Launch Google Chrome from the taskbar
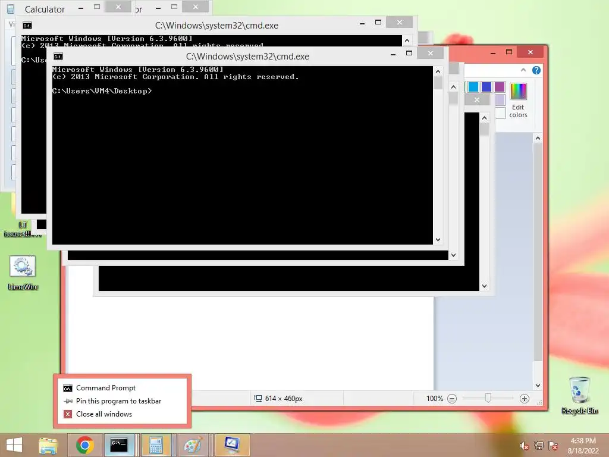609x457 pixels. coord(84,445)
